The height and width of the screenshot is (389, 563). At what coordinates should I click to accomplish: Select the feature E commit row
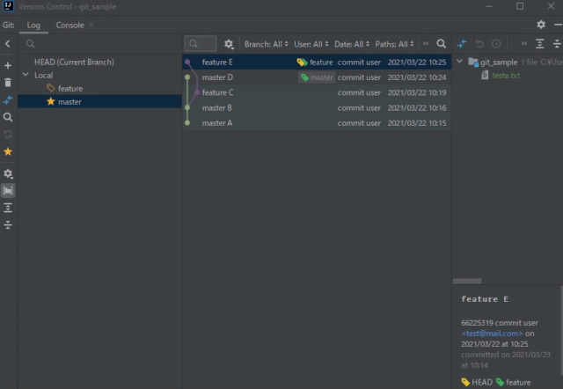(x=317, y=62)
